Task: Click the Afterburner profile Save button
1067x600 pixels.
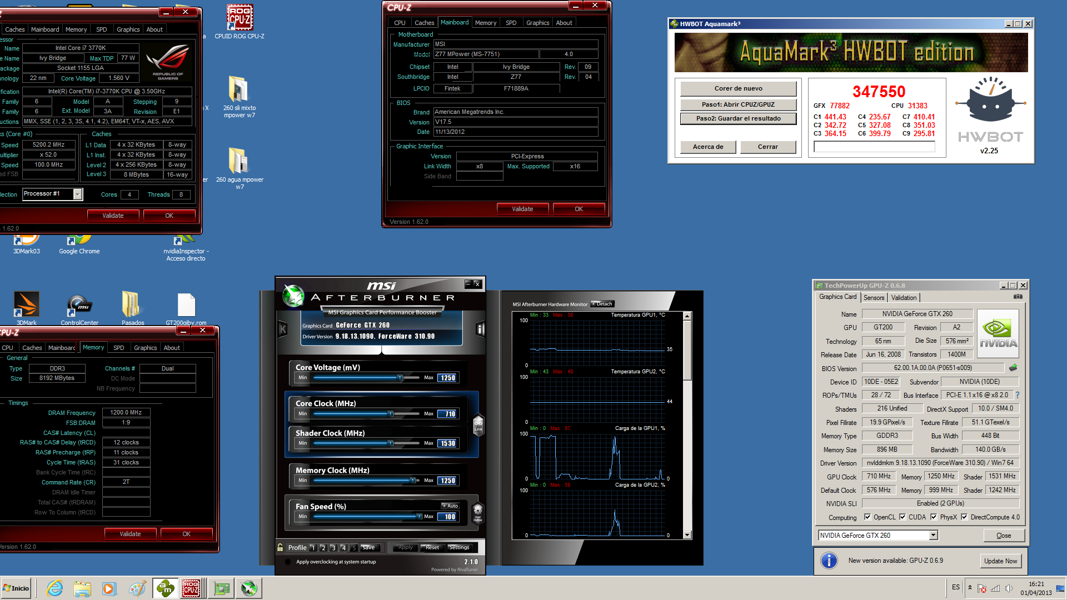Action: (x=368, y=547)
